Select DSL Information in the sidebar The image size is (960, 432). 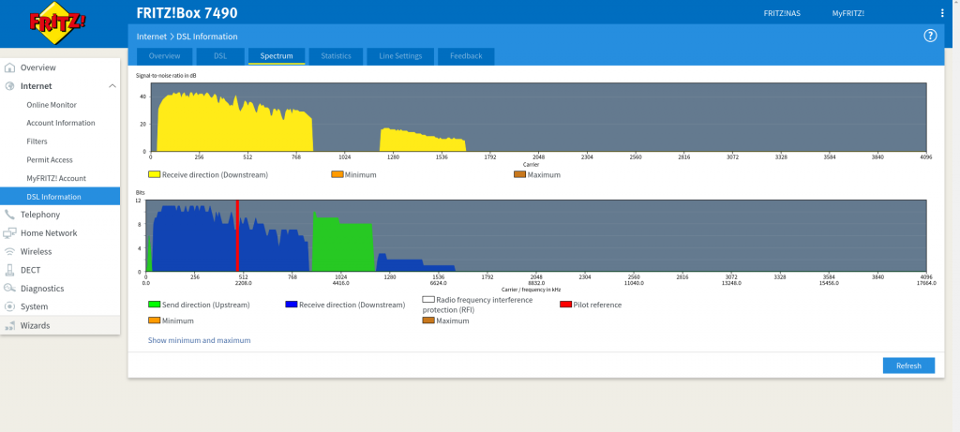pyautogui.click(x=60, y=197)
